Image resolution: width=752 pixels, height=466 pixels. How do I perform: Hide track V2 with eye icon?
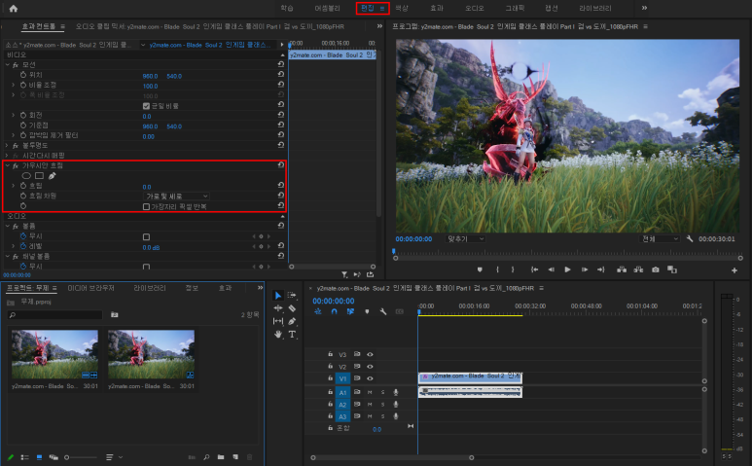(370, 366)
